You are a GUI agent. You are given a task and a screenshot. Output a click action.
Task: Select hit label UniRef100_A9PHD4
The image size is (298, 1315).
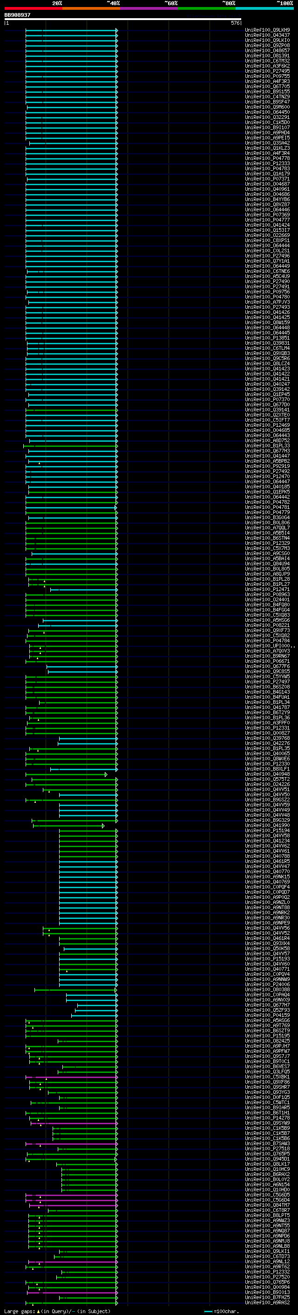click(267, 133)
